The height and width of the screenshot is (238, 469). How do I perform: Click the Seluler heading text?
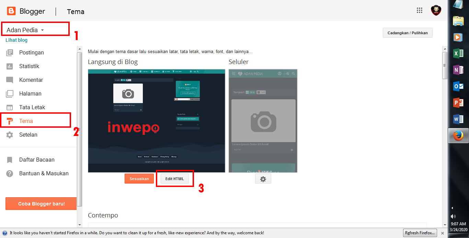(x=239, y=62)
